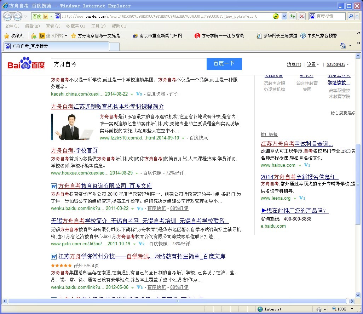Click the V1 badge after www.haixue.com

pos(307,165)
